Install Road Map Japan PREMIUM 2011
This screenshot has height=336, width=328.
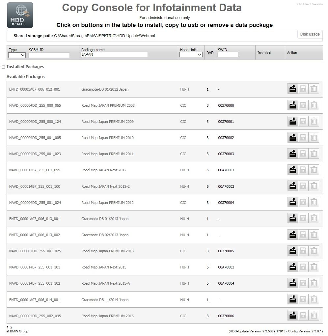(293, 154)
